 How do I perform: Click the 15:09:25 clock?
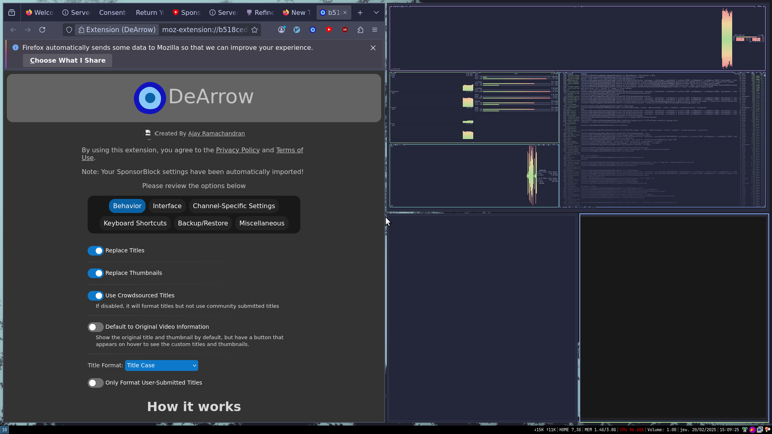(x=729, y=430)
